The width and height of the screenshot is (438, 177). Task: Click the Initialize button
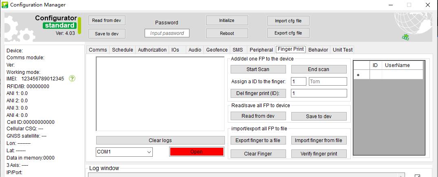[227, 20]
